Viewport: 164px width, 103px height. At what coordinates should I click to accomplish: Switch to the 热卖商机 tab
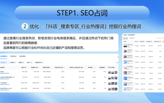coord(22,56)
